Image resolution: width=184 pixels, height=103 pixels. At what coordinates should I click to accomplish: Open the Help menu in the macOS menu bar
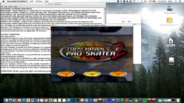tap(47, 1)
